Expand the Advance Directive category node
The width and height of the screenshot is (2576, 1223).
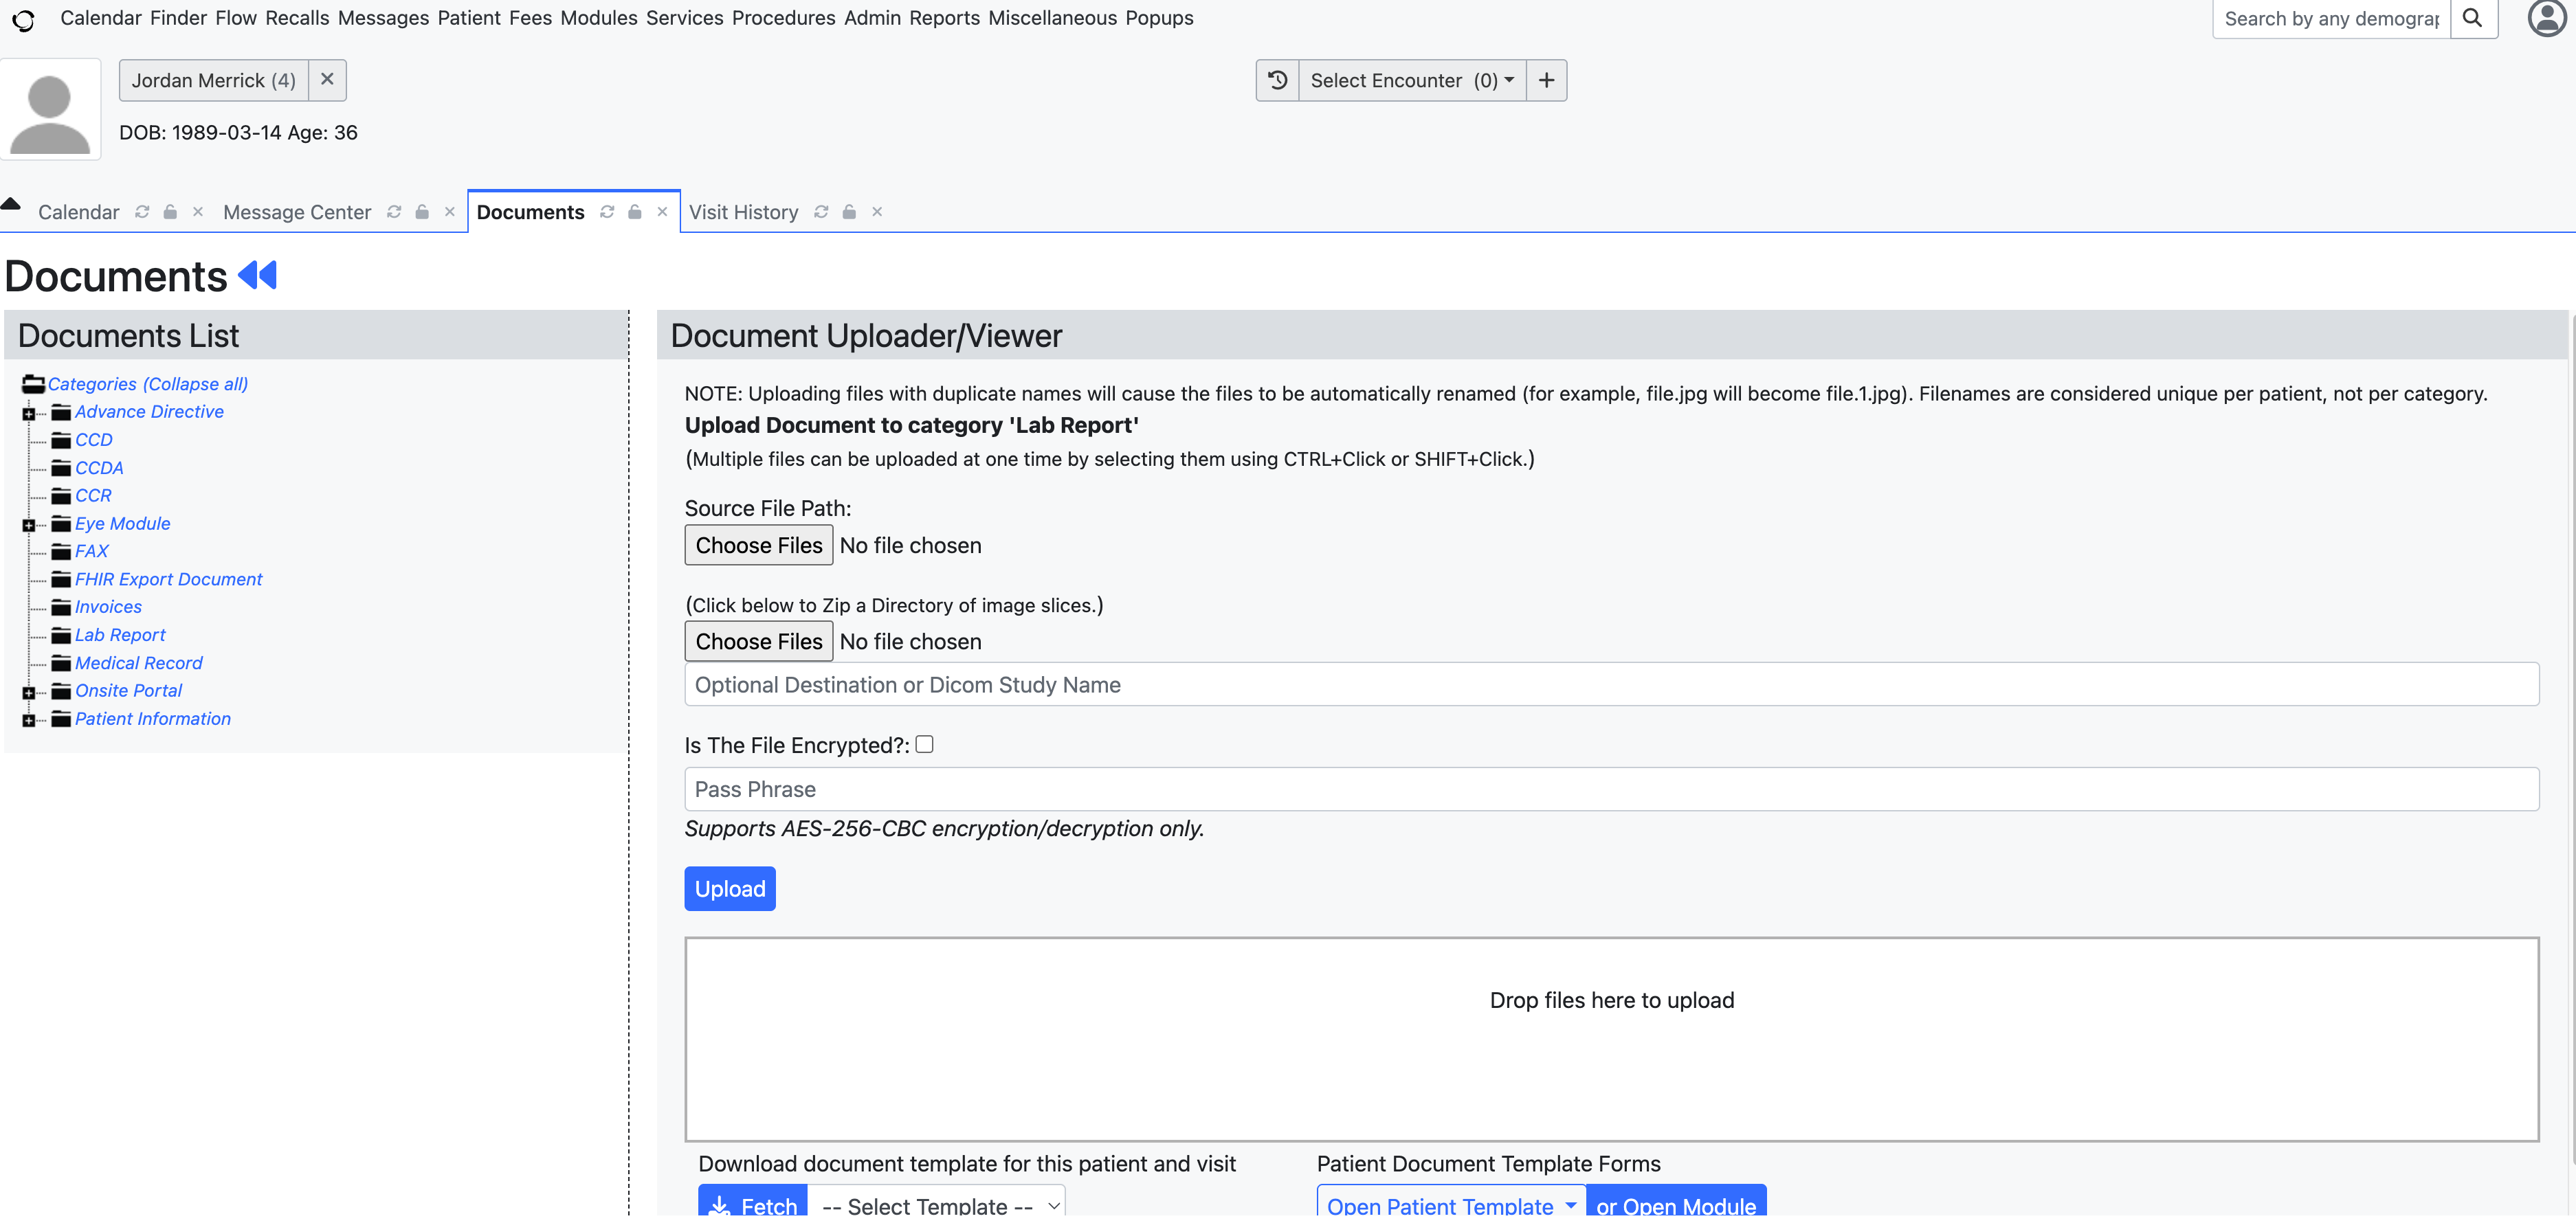click(28, 413)
